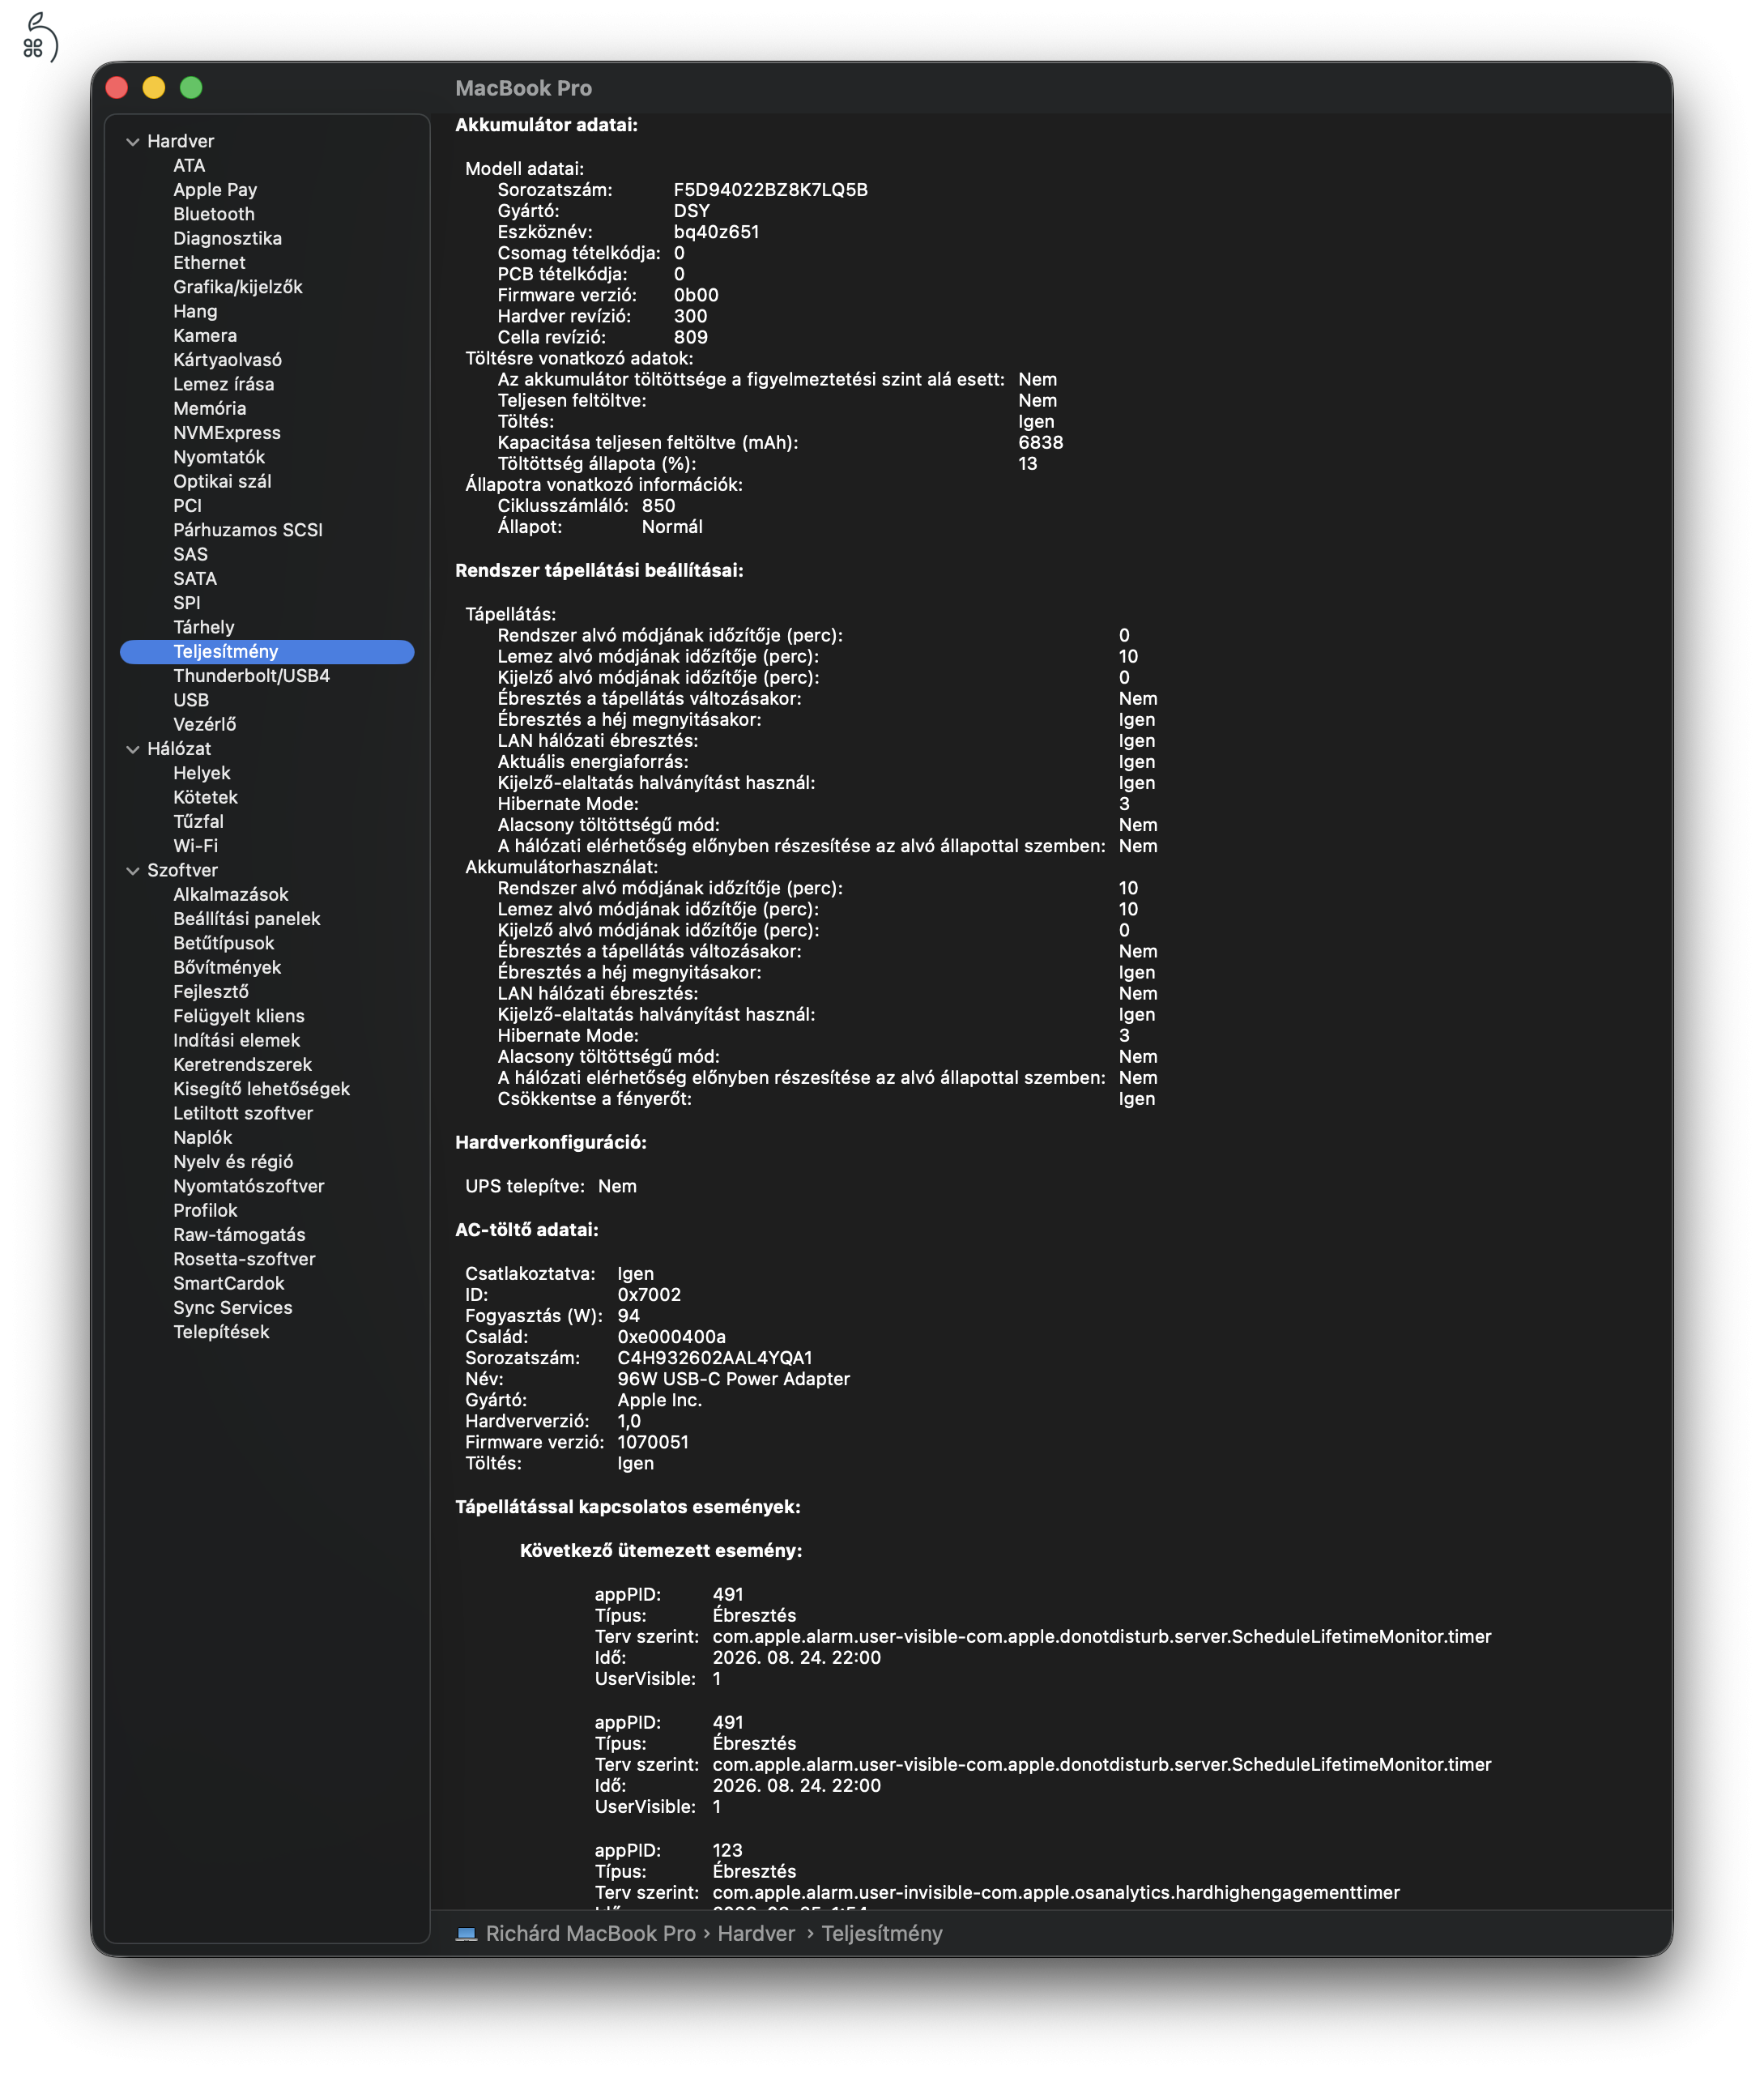
Task: Open Memória information
Action: click(210, 408)
